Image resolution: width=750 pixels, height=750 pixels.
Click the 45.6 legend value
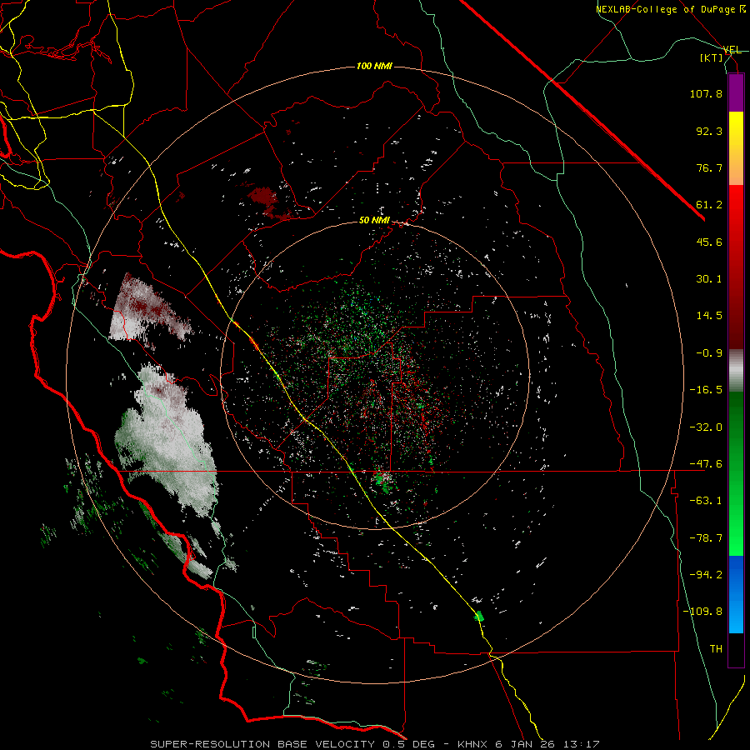tap(709, 242)
